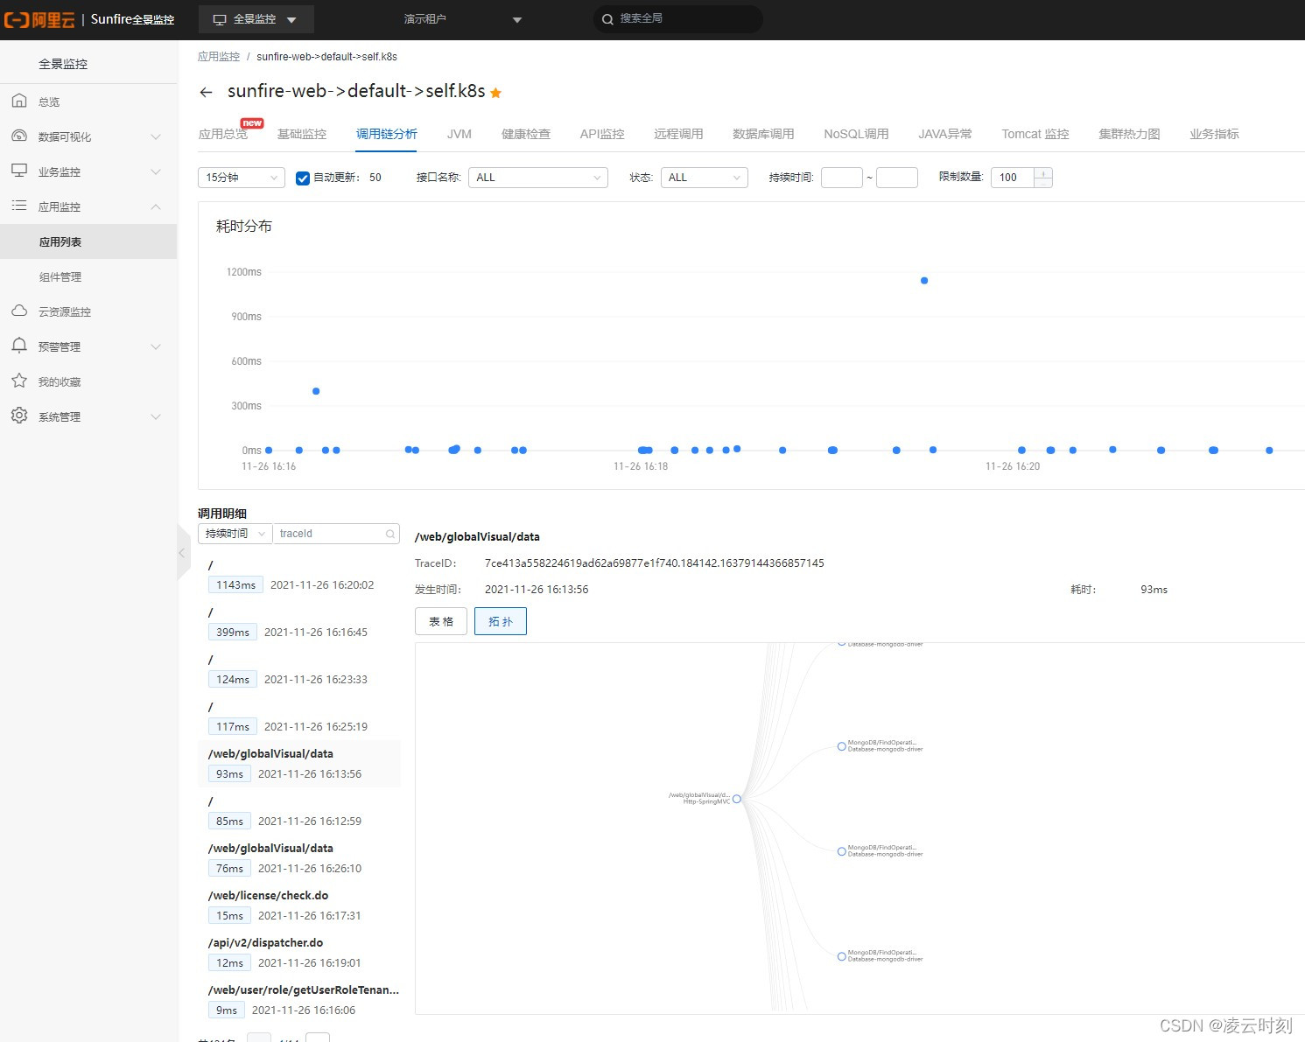The height and width of the screenshot is (1042, 1305).
Task: Click the Http-SpringMVC root node in topology
Action: (737, 799)
